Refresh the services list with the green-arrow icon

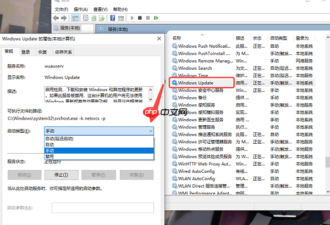[94, 18]
